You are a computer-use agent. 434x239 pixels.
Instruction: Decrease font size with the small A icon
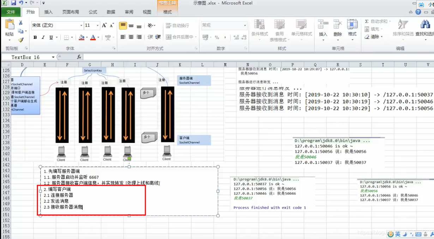point(111,25)
